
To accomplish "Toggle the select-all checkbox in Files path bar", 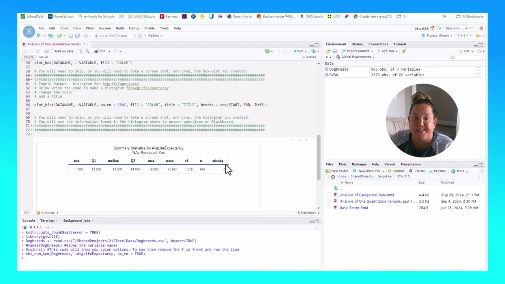I will click(327, 177).
